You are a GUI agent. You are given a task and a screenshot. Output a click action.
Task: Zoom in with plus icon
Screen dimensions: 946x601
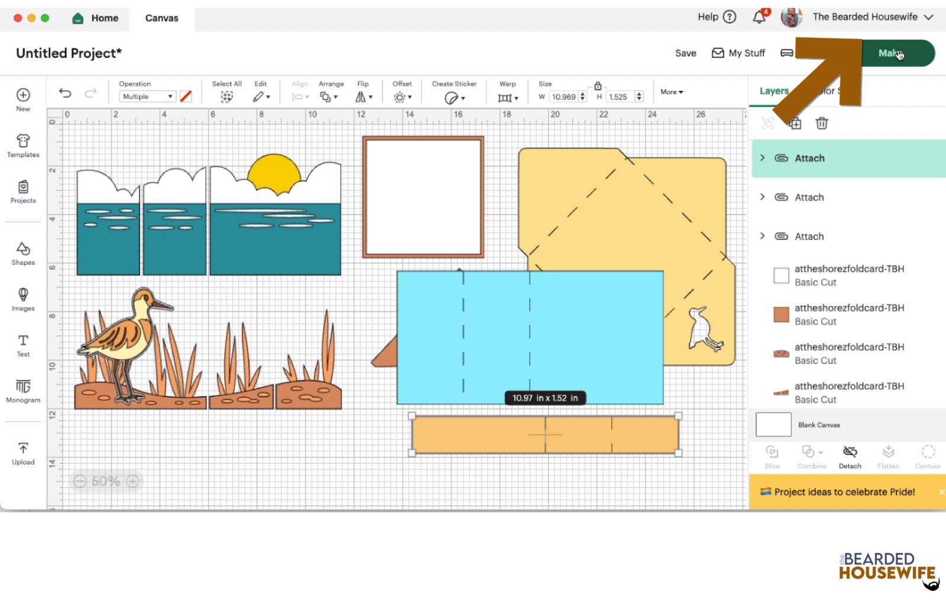click(132, 481)
